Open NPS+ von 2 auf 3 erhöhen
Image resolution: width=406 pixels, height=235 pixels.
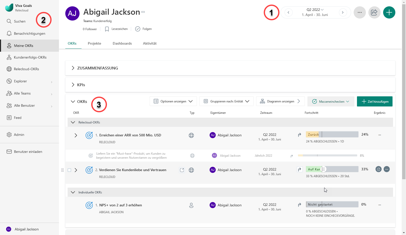[120, 205]
